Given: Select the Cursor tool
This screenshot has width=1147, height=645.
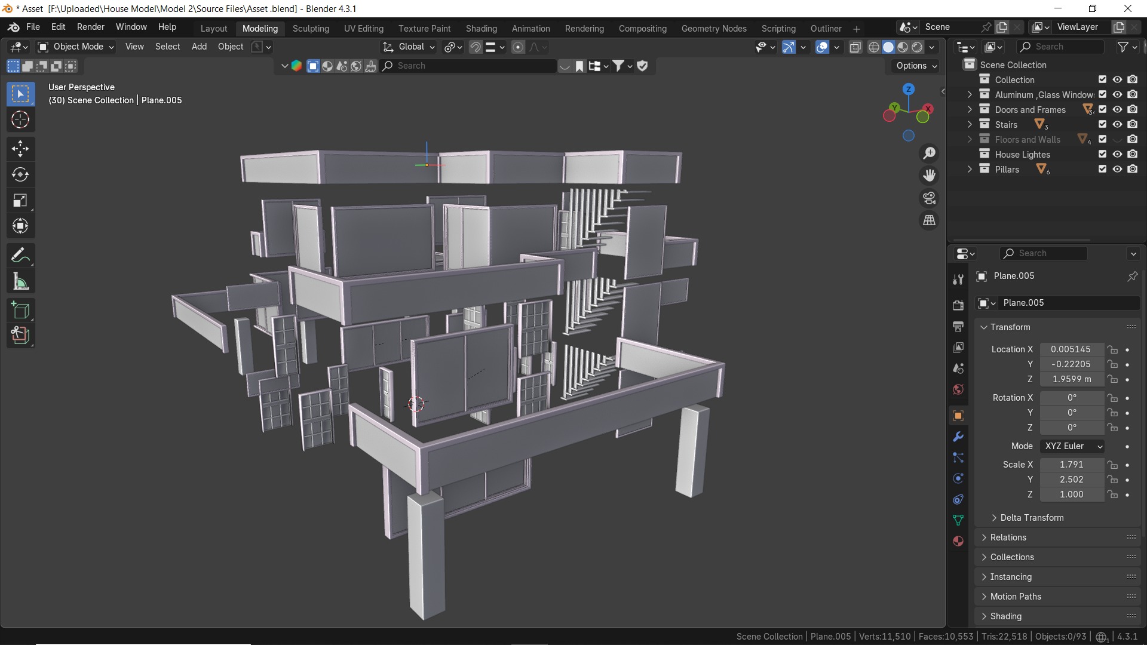Looking at the screenshot, I should pos(20,120).
